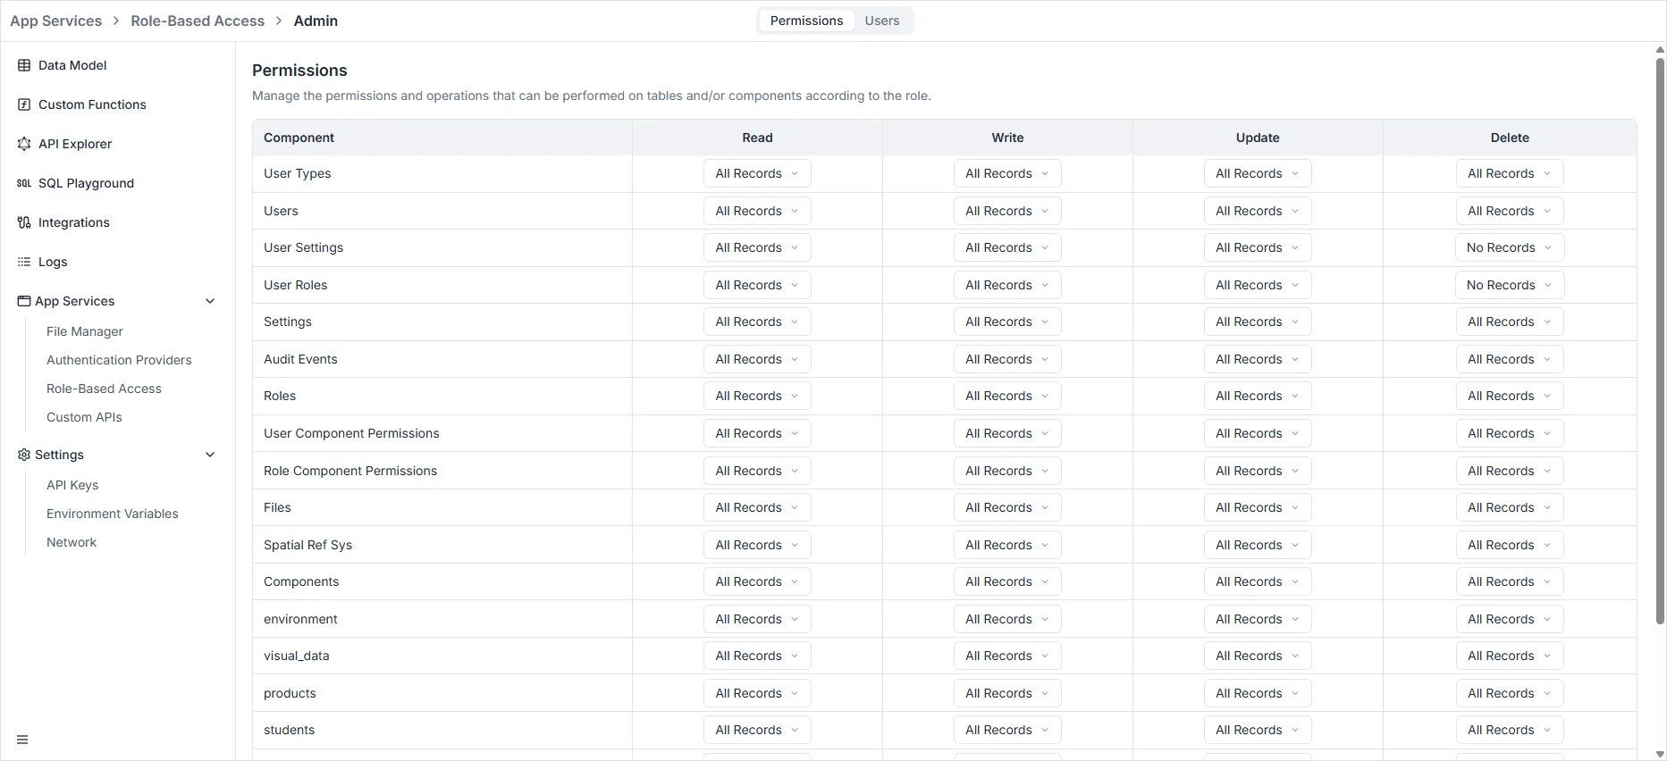The height and width of the screenshot is (761, 1667).
Task: Open File Manager in the sidebar
Action: click(x=85, y=331)
